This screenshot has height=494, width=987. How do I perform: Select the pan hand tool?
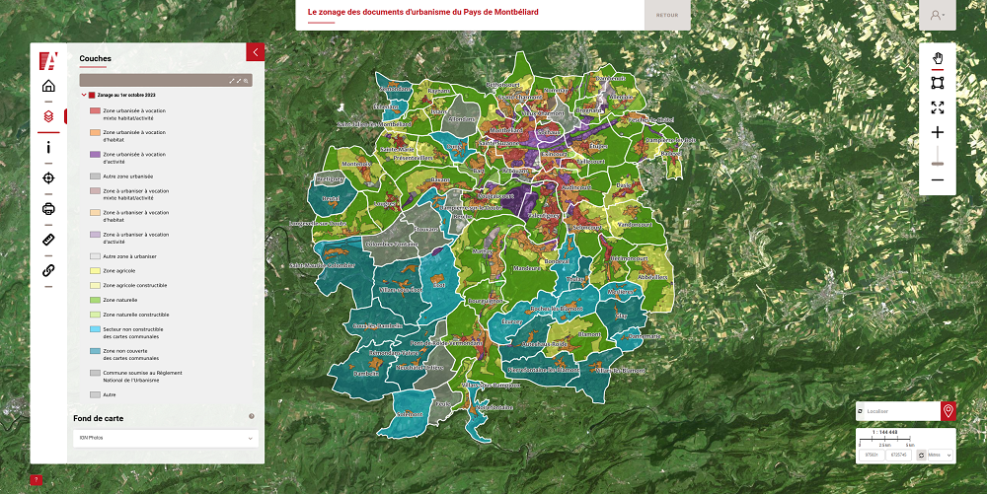(938, 58)
